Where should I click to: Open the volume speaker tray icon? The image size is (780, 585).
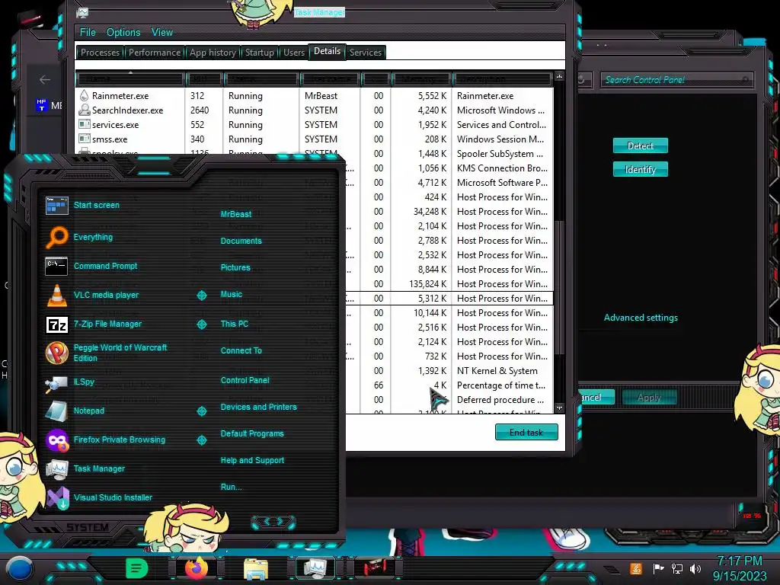(x=695, y=568)
